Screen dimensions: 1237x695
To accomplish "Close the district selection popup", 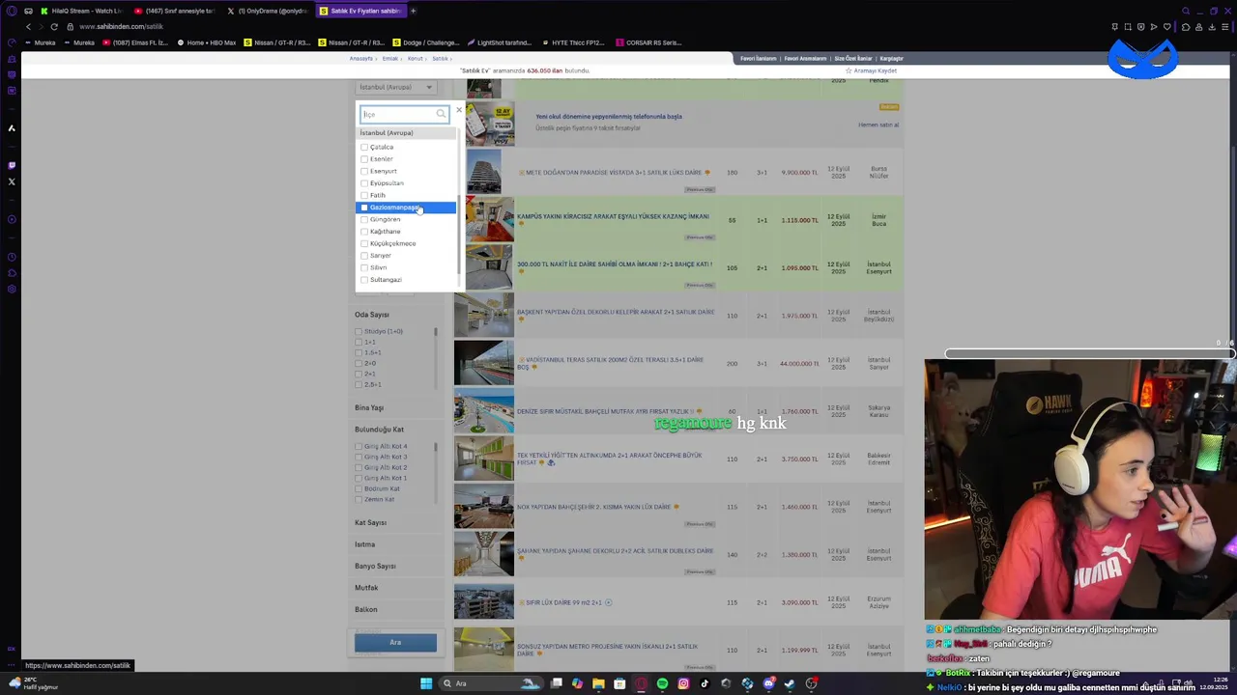I will click(x=459, y=111).
